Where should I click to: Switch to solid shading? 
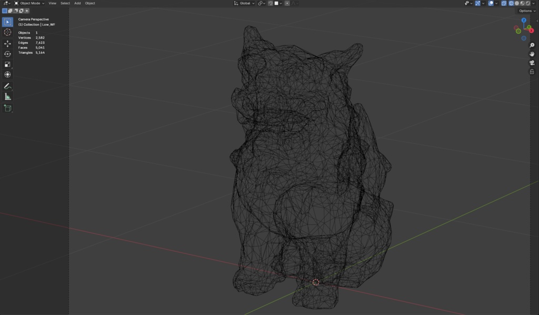click(517, 3)
